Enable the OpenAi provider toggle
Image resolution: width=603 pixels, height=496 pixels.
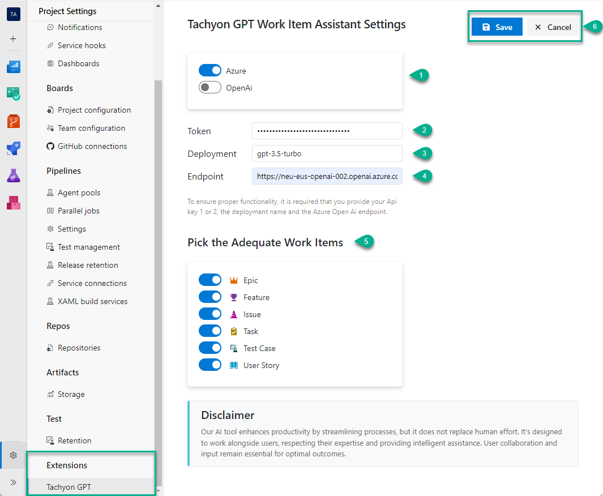(210, 87)
